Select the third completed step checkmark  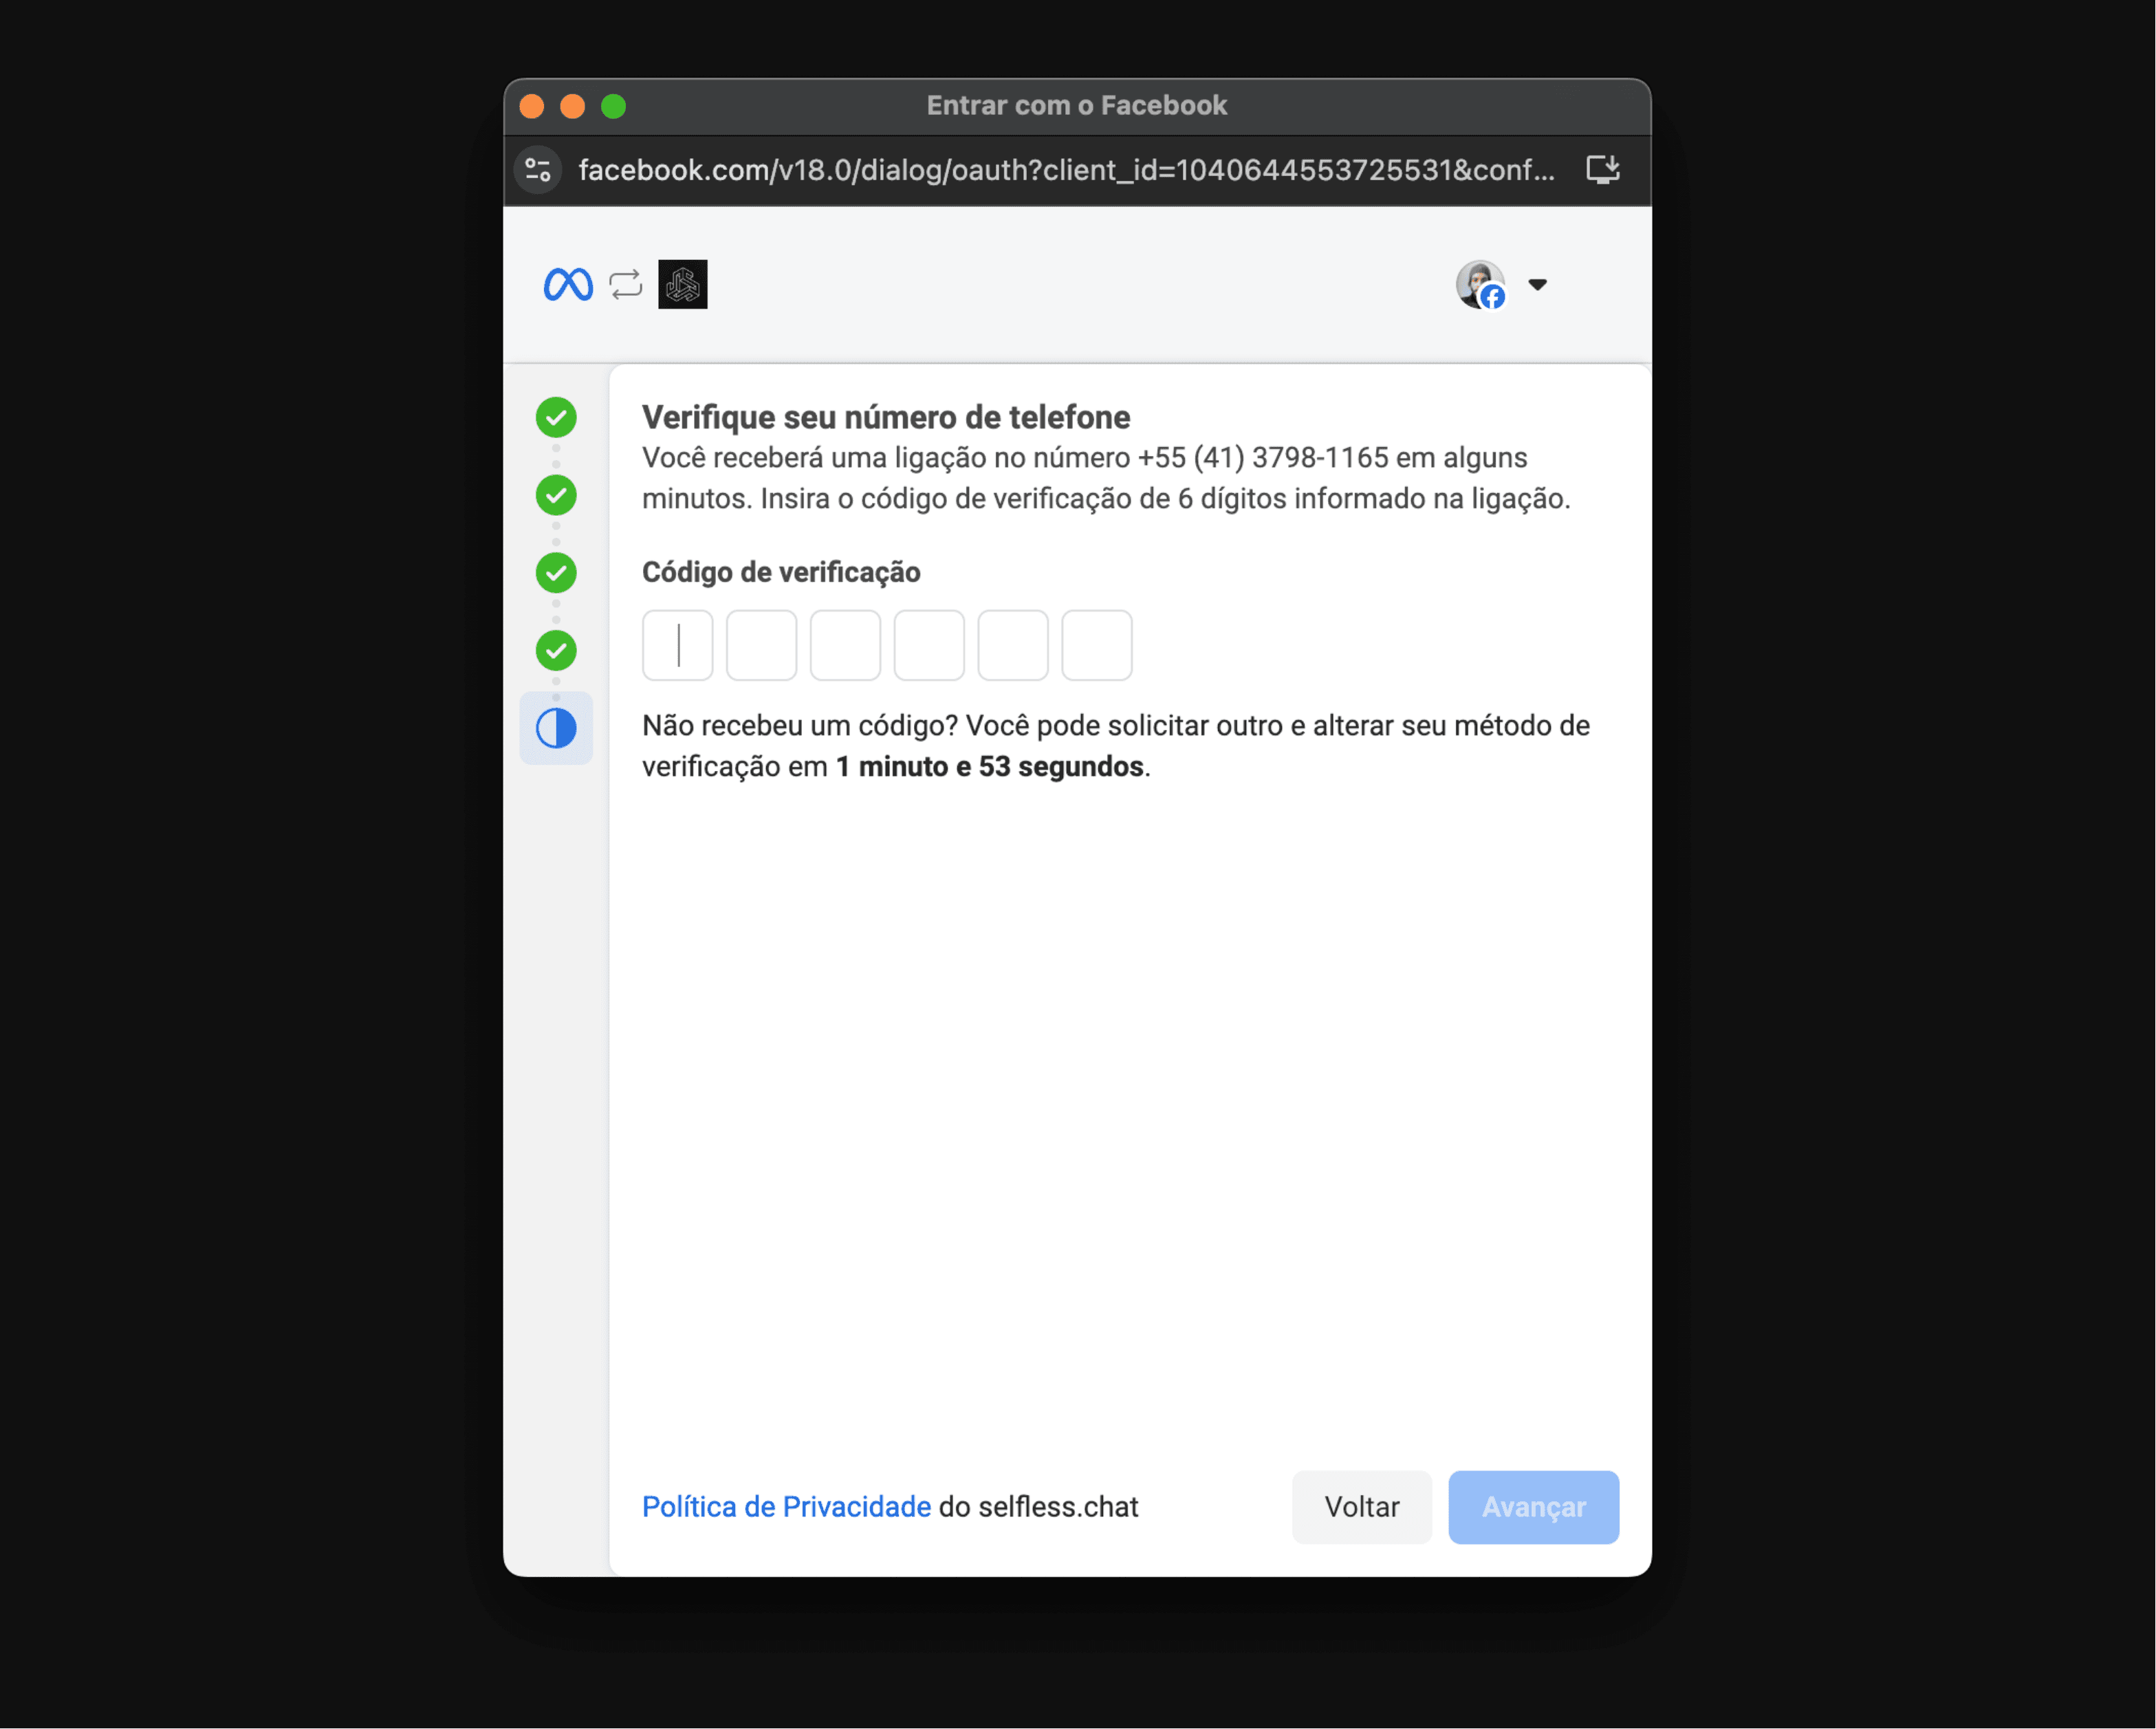tap(556, 573)
